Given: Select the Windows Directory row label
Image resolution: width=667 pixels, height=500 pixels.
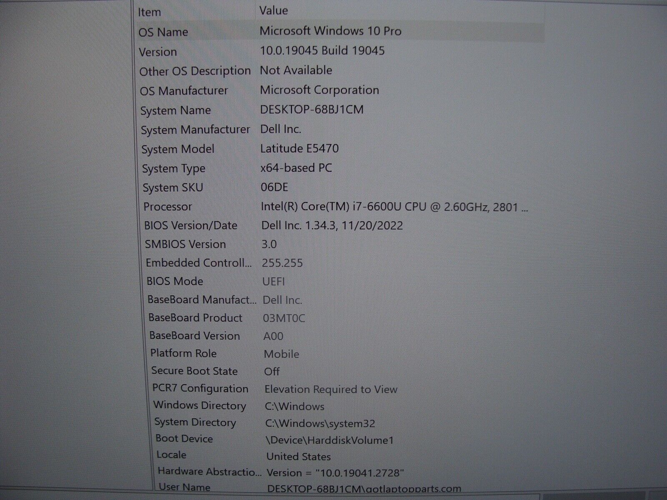Looking at the screenshot, I should click(200, 405).
